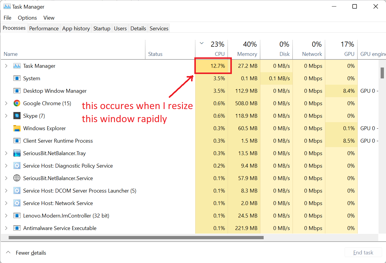Click the horizontal scrollbar thumb
386x263 pixels.
point(136,237)
